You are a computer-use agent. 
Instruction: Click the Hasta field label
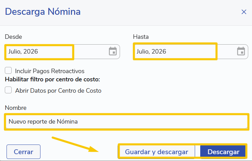point(141,37)
